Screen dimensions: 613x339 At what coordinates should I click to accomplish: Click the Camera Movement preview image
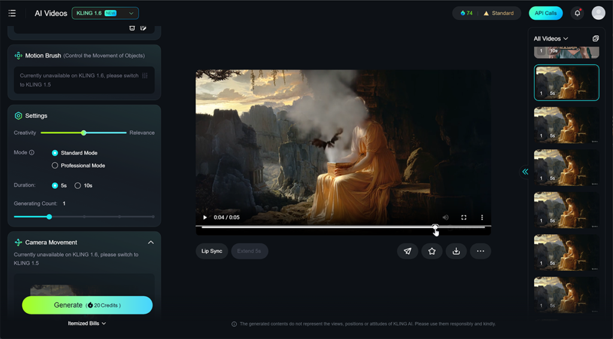[84, 291]
